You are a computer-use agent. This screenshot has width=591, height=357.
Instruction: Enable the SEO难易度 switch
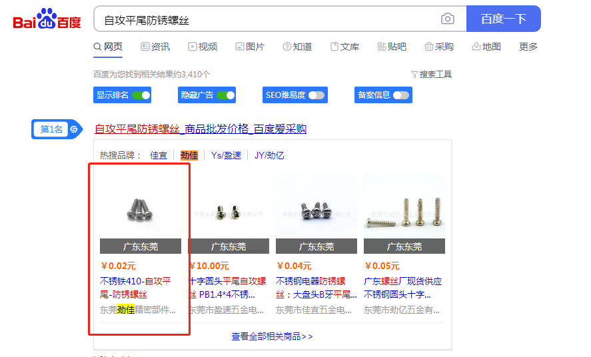coord(316,95)
